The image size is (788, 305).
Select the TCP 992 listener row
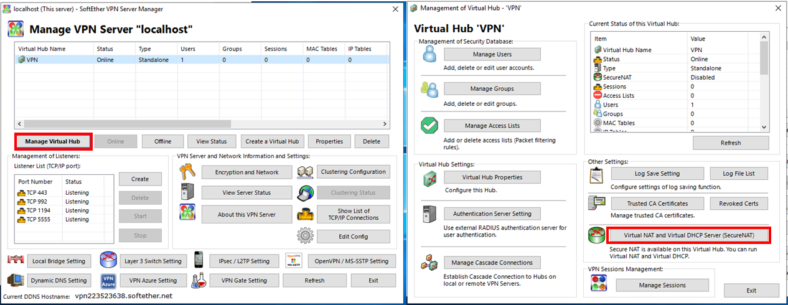point(64,202)
